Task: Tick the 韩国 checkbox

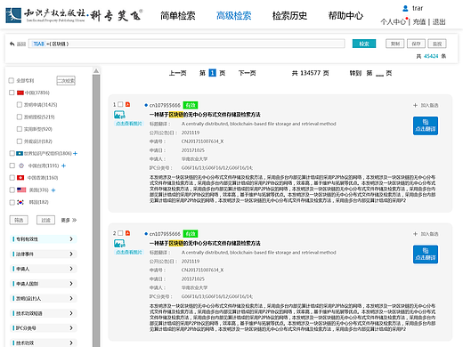Action: click(12, 202)
